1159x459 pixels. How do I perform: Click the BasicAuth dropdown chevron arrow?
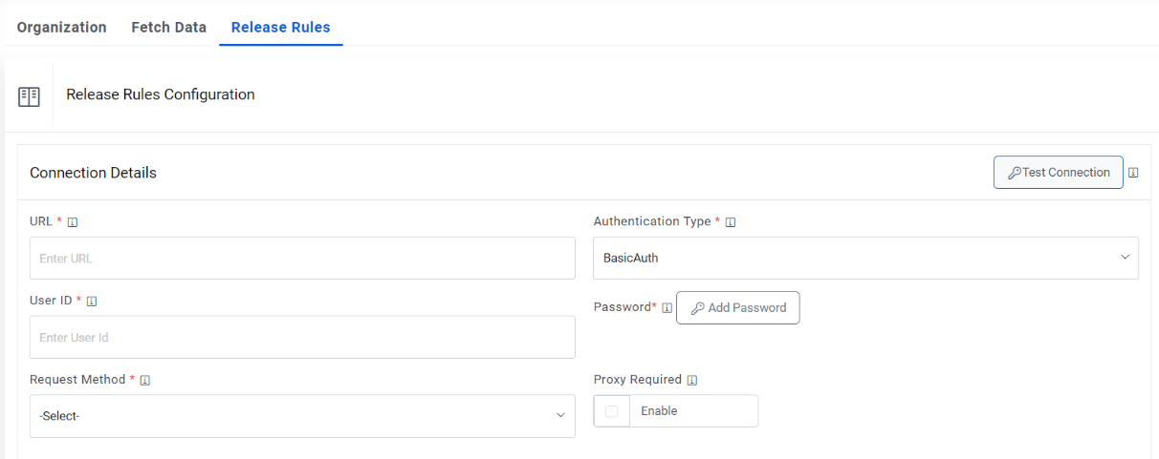tap(1125, 258)
